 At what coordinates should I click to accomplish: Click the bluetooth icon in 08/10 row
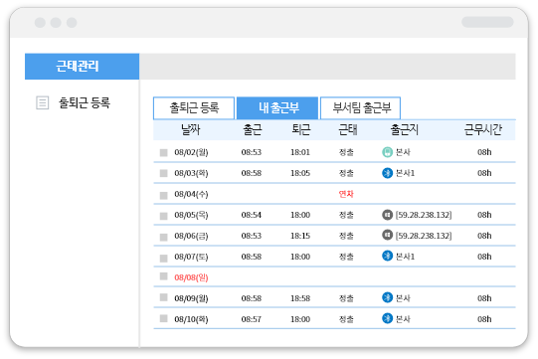pyautogui.click(x=388, y=318)
